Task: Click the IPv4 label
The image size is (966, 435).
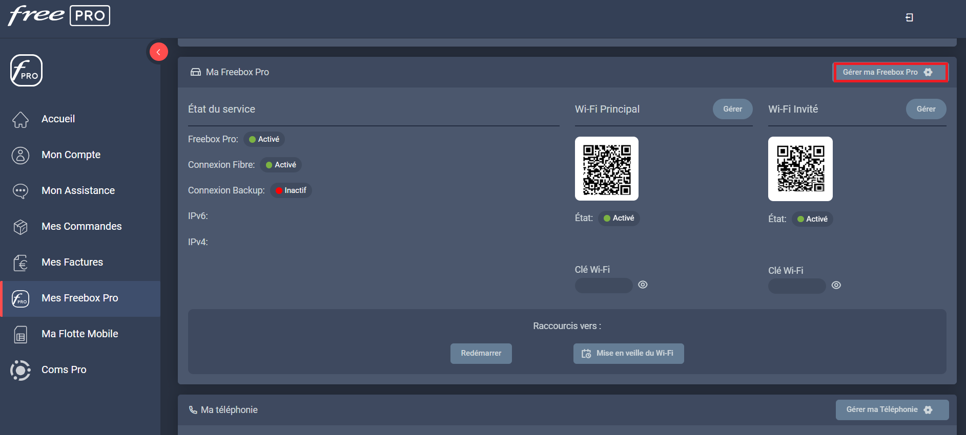Action: [x=198, y=242]
